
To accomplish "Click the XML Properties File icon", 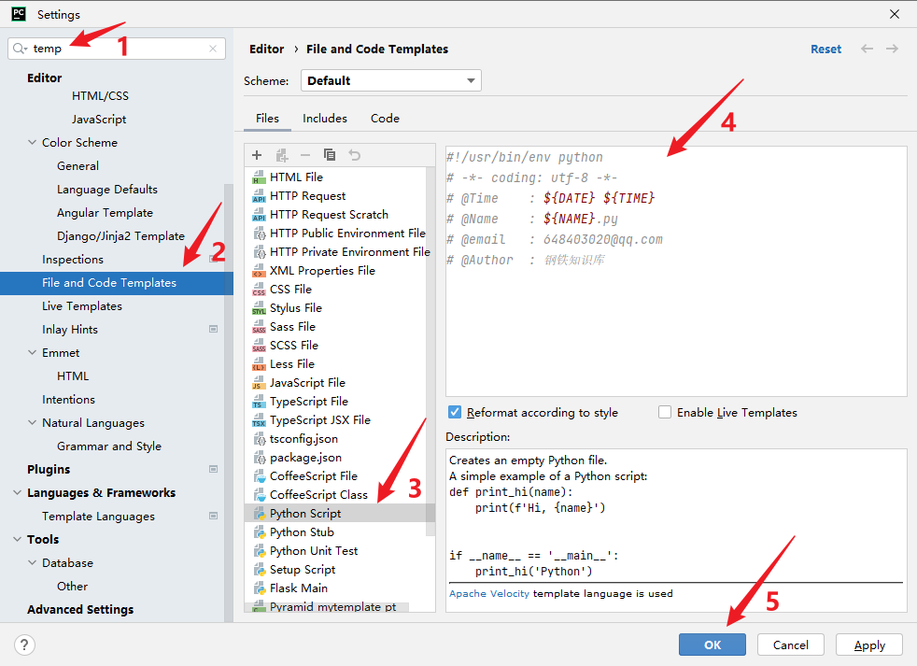I will (259, 270).
